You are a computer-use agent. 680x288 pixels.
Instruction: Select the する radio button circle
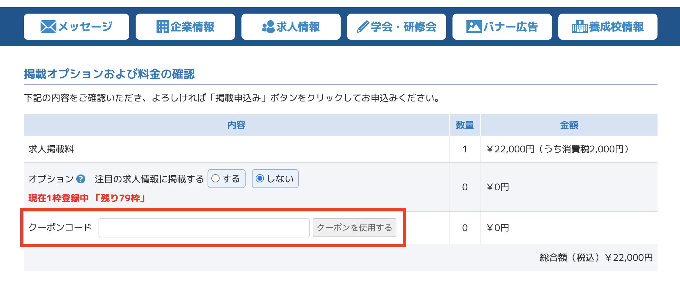point(215,179)
